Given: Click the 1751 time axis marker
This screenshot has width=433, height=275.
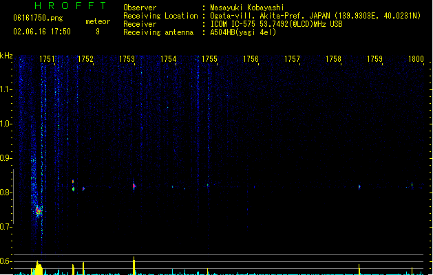Looking at the screenshot, I should tap(47, 59).
